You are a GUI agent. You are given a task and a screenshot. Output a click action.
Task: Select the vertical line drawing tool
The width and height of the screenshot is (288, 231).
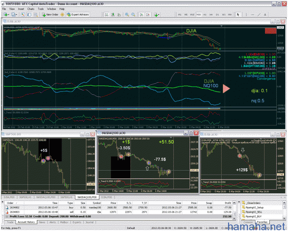(x=246, y=15)
